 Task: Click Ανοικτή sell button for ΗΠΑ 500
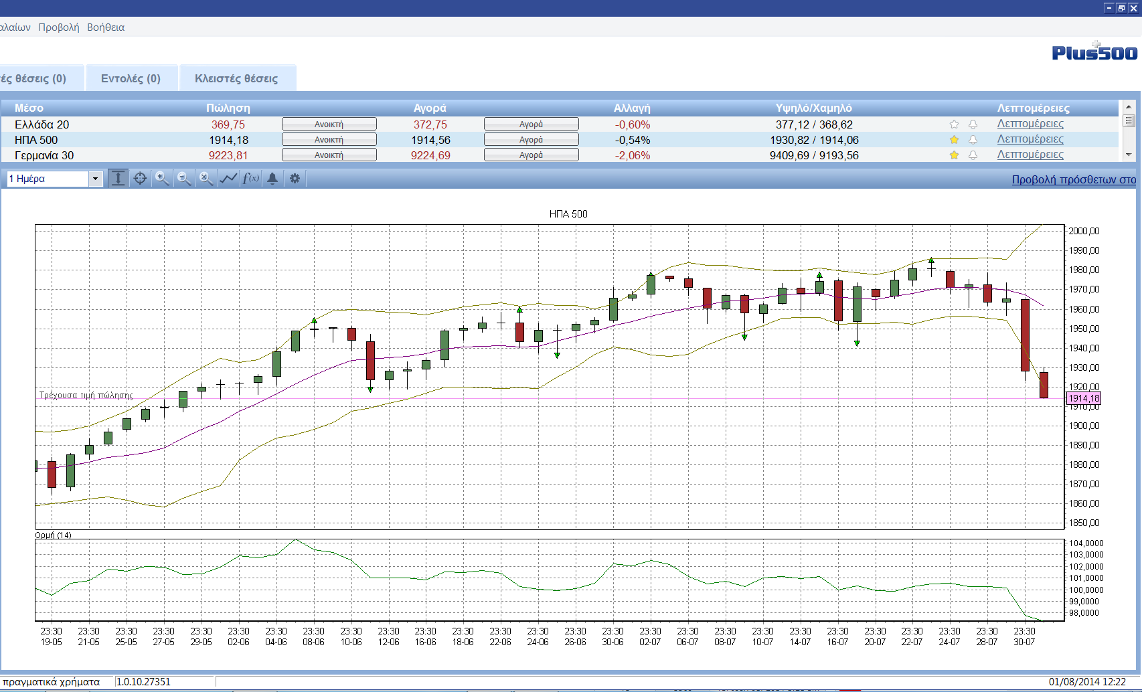coord(329,140)
